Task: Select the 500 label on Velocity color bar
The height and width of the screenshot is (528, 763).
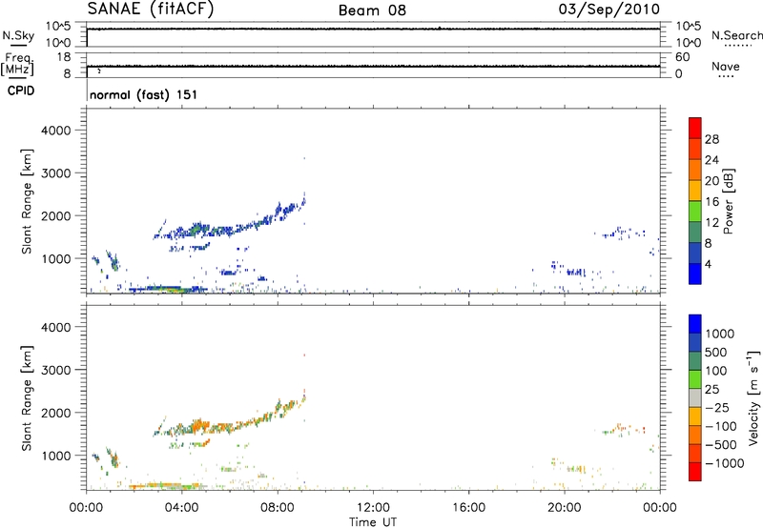Action: 716,352
